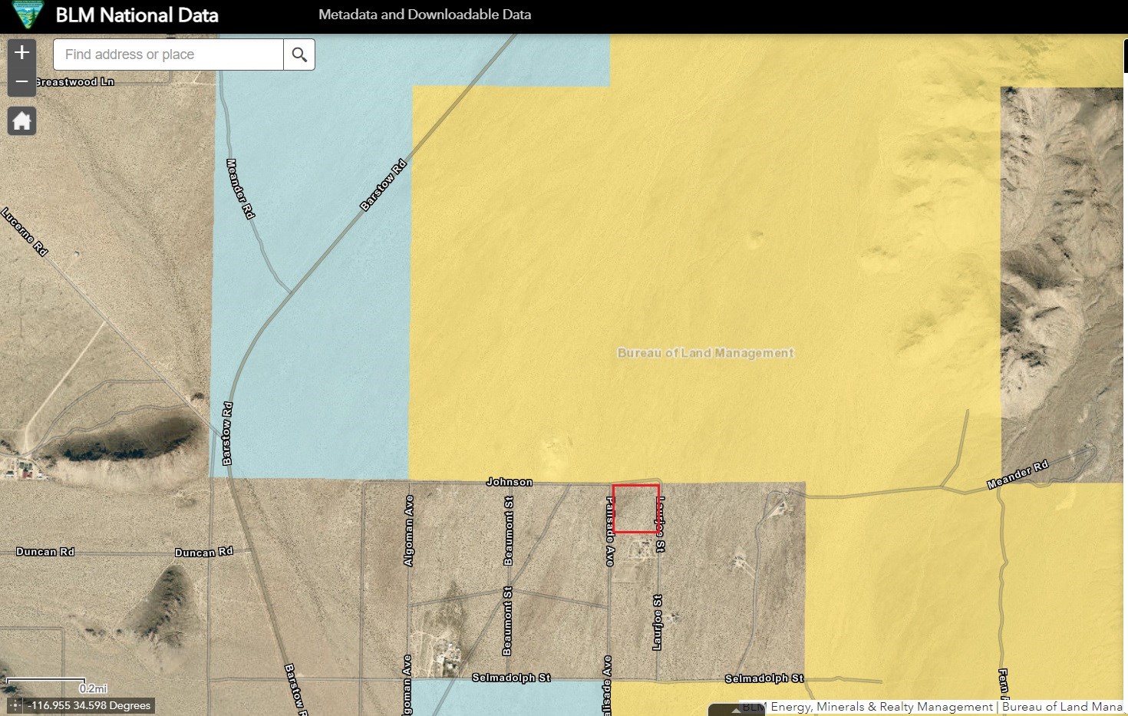Screen dimensions: 1128x716
Task: Click the Bureau of Land Management map label
Action: 705,353
